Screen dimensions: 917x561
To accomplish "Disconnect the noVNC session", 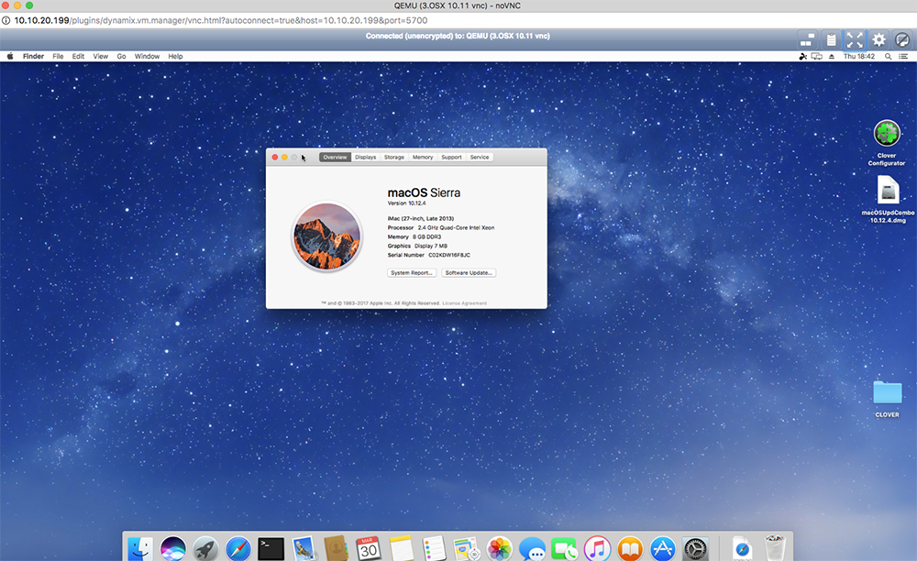I will (x=902, y=39).
